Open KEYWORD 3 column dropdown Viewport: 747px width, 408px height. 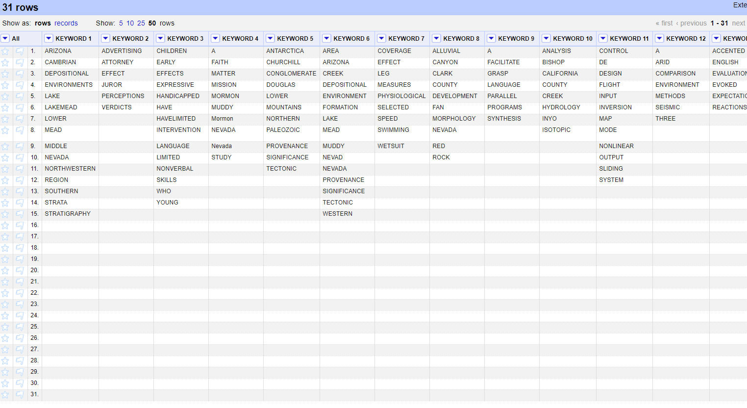pos(160,38)
